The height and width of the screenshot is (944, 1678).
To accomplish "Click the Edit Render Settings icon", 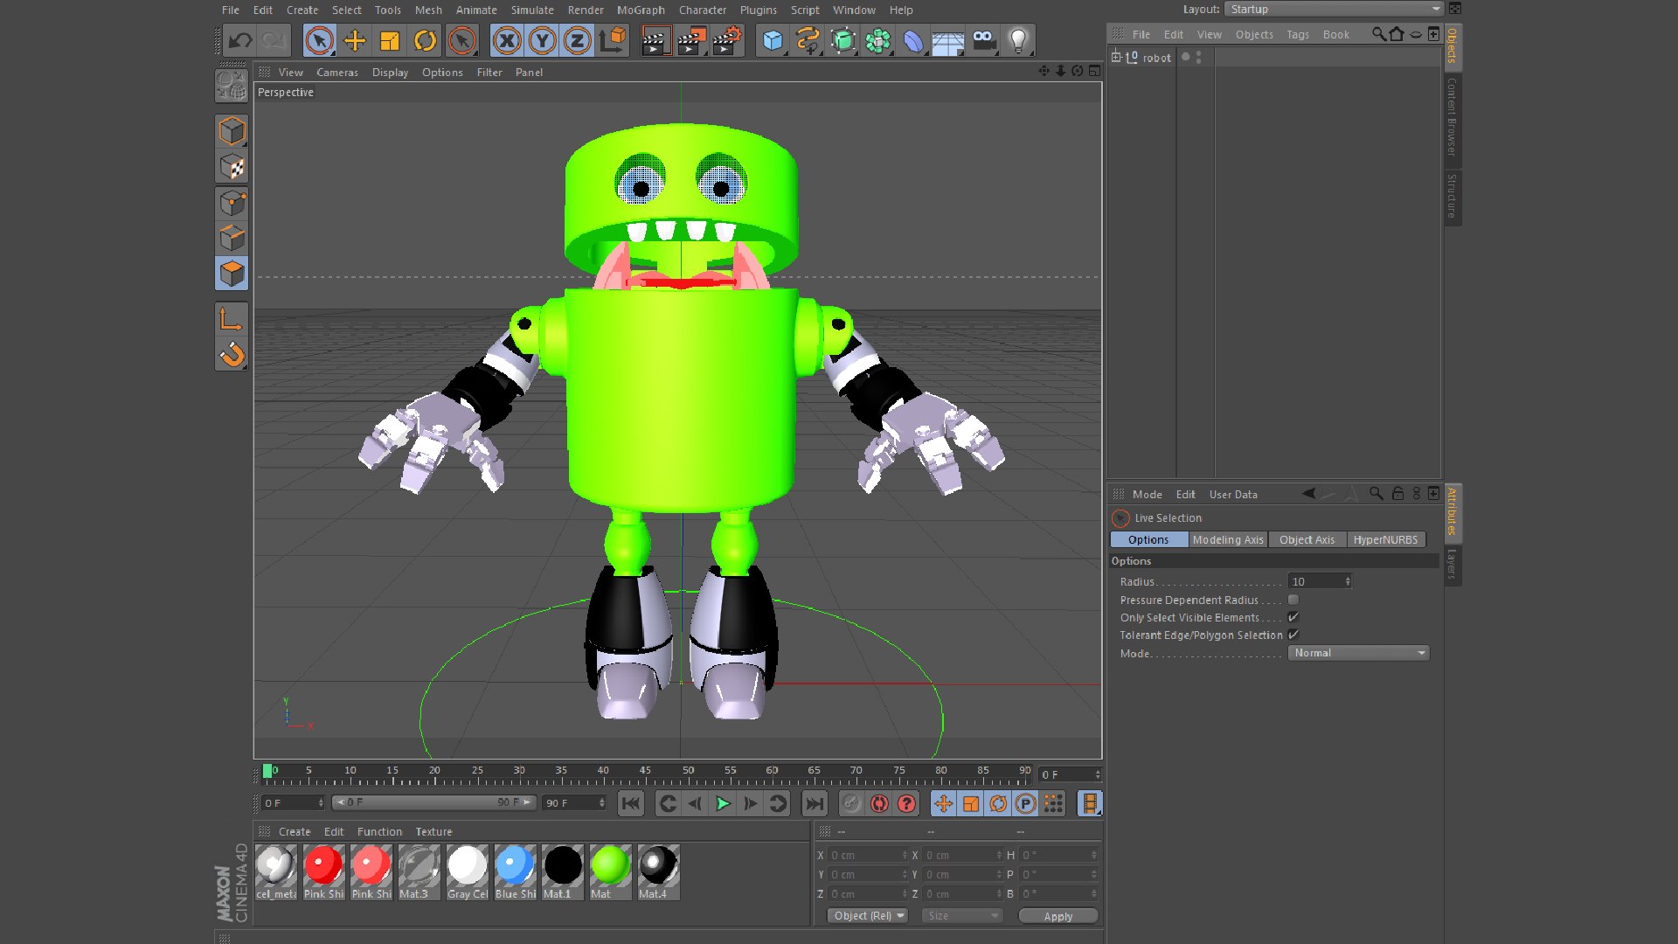I will [726, 40].
